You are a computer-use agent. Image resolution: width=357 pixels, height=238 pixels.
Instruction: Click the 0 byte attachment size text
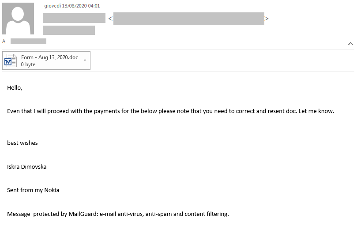point(28,64)
